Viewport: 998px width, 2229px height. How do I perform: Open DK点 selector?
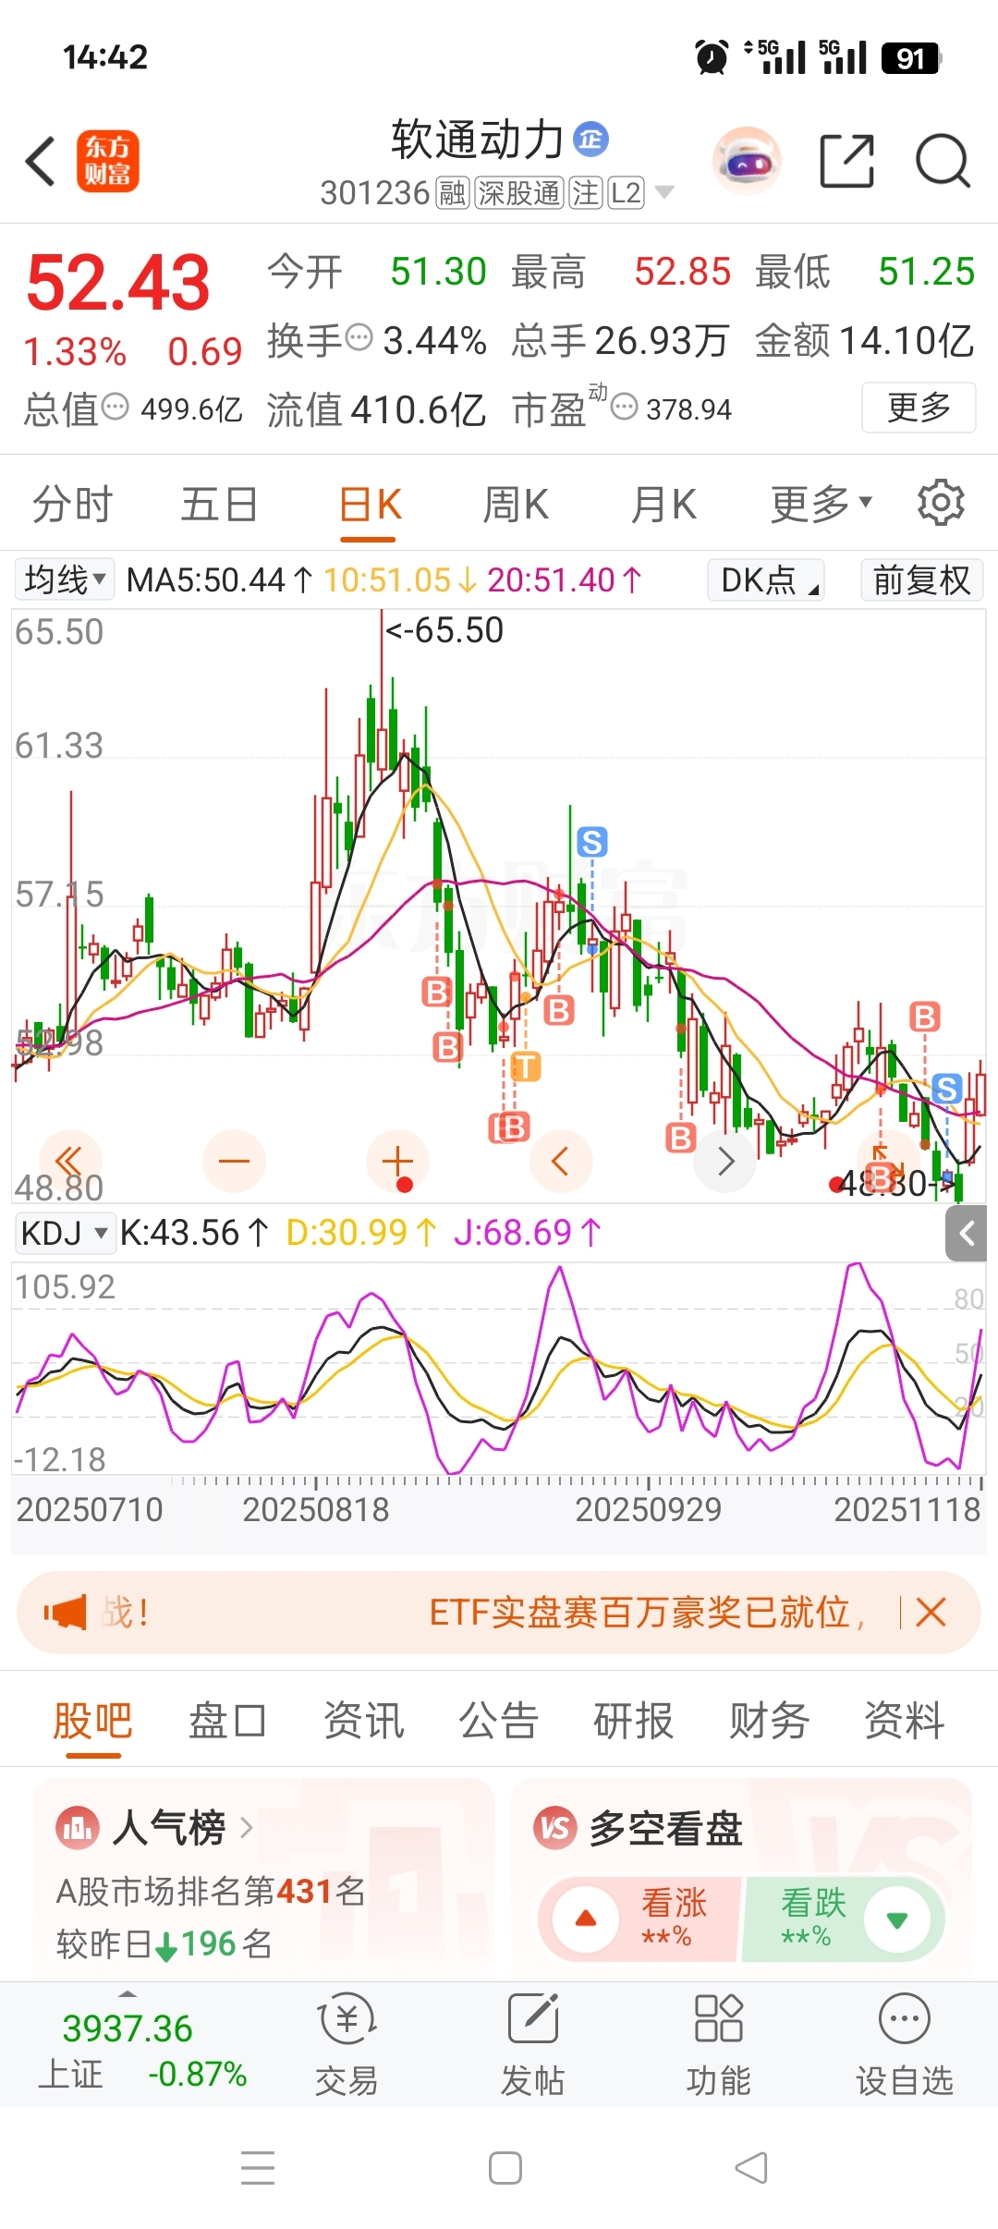[x=766, y=579]
